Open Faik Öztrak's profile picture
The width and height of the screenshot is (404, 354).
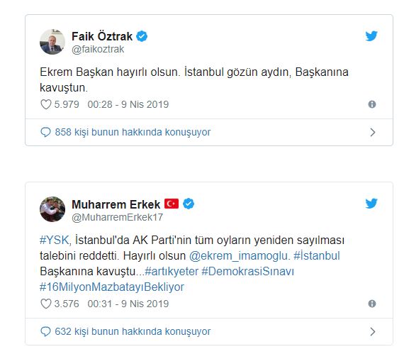pos(52,42)
